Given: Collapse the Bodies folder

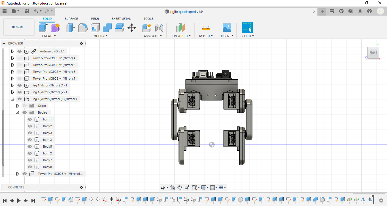Looking at the screenshot, I should pyautogui.click(x=18, y=112).
